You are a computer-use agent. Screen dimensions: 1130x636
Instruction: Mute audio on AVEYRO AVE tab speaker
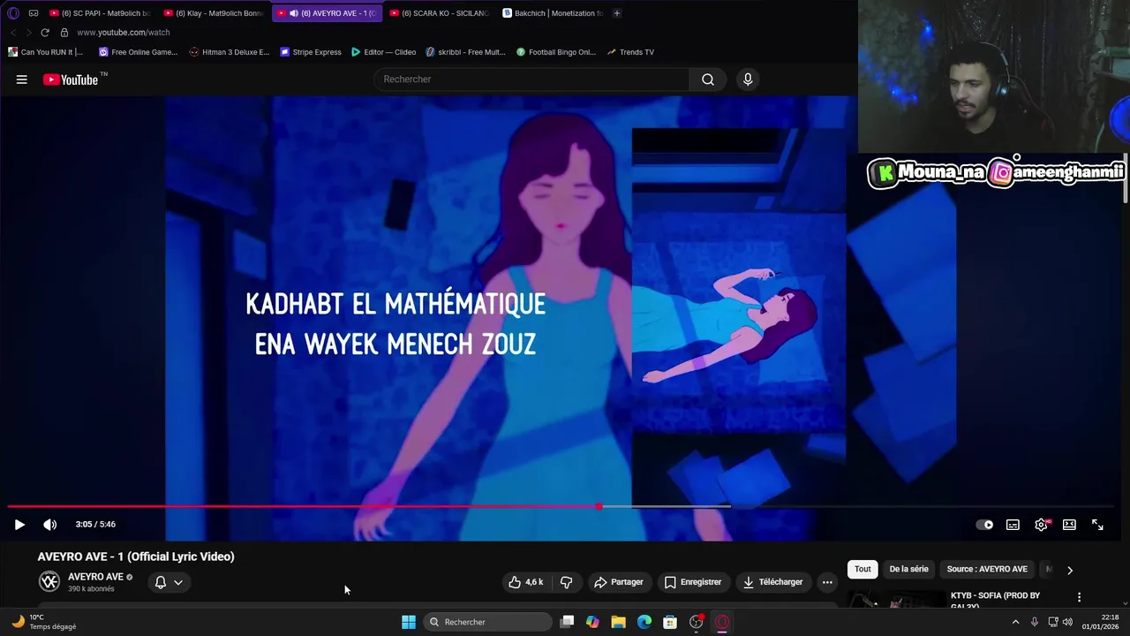click(x=294, y=13)
